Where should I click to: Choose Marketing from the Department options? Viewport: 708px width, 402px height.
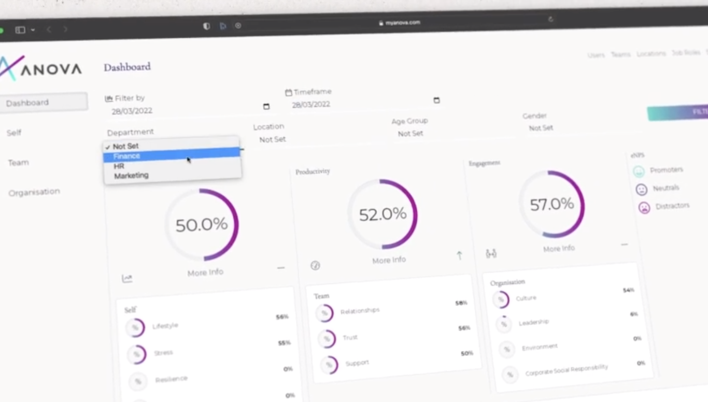click(131, 176)
